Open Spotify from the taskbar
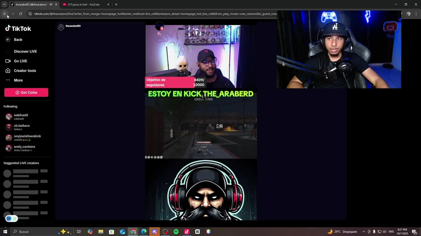The width and height of the screenshot is (421, 236). (176, 232)
